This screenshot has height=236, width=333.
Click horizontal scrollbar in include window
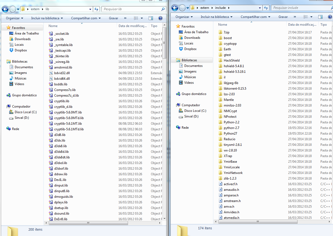[258, 222]
